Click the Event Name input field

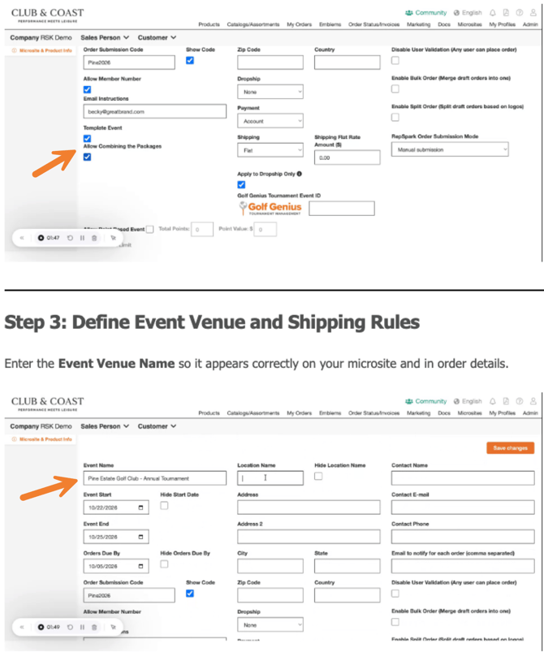tap(154, 478)
